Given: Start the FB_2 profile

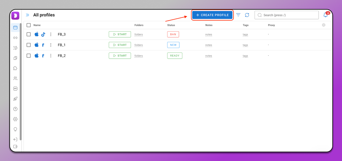Looking at the screenshot, I should point(120,56).
